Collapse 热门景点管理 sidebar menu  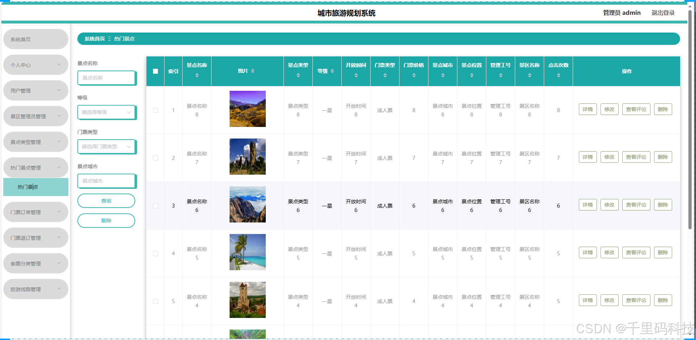coord(36,167)
